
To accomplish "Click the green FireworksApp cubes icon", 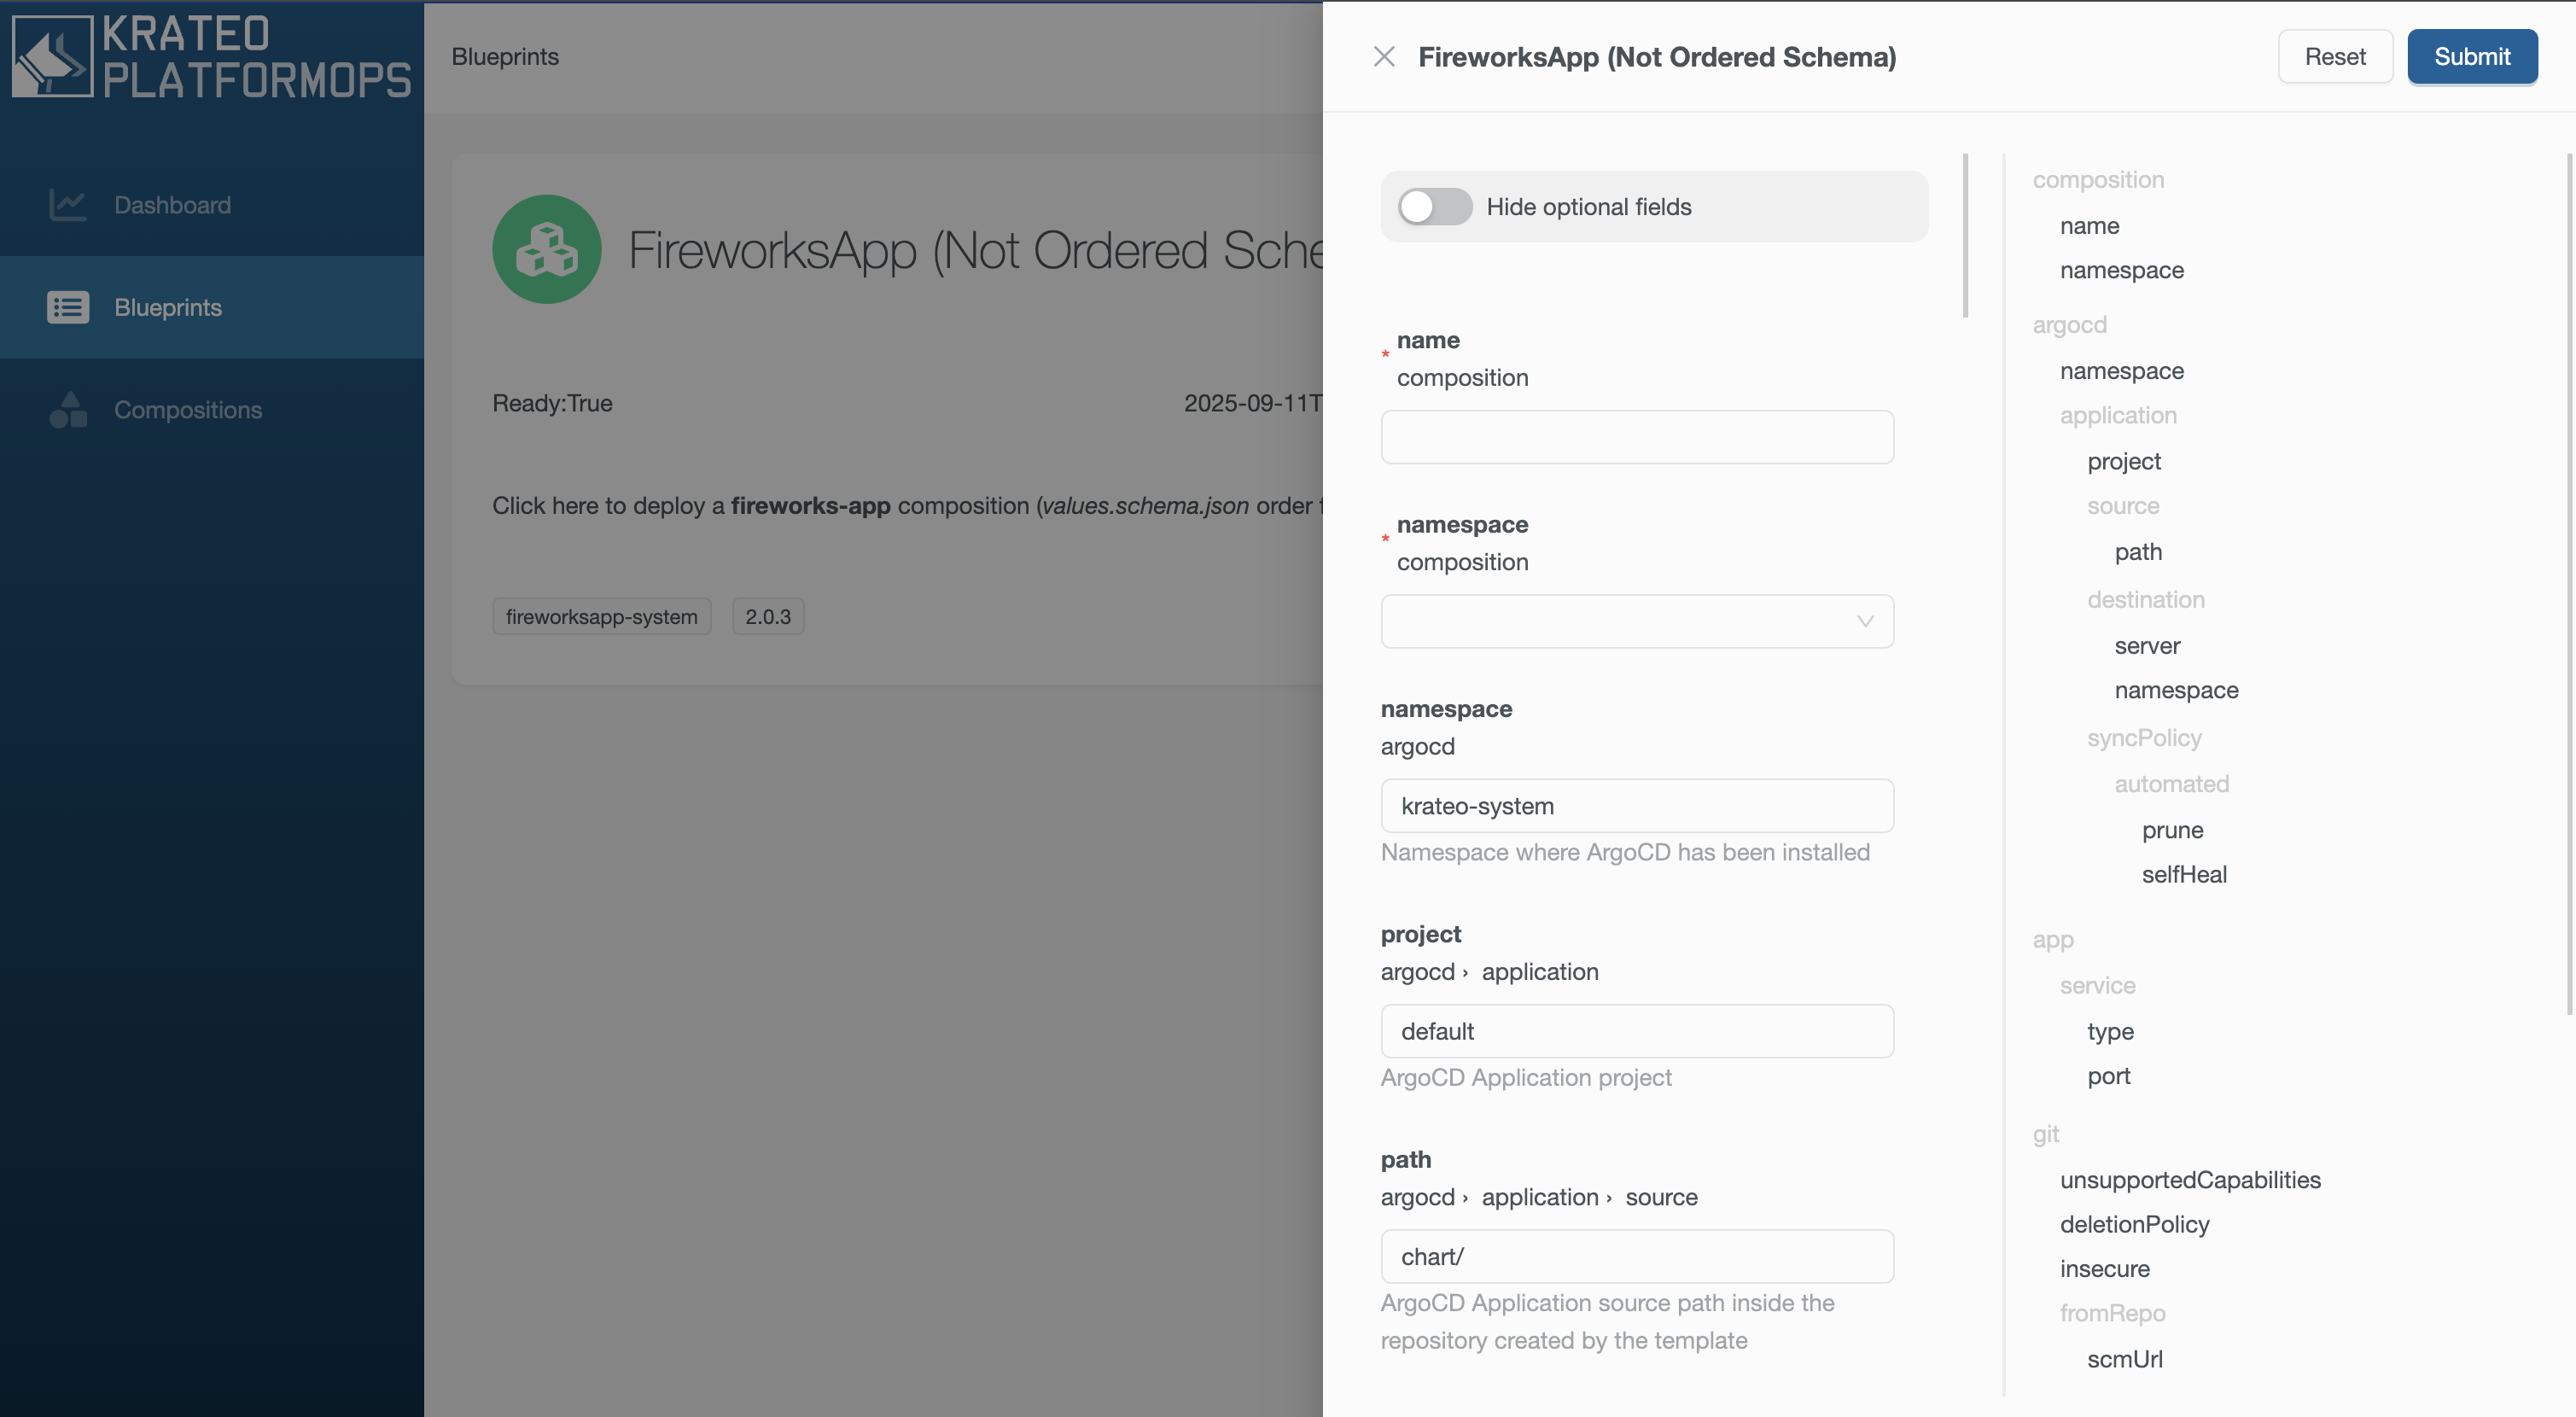I will coord(546,249).
